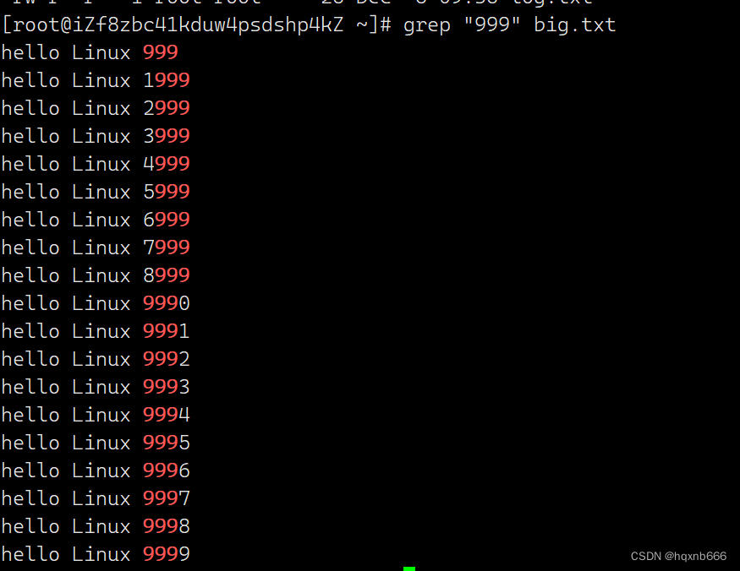Select the line hello Linux 3999
Viewport: 740px width, 571px height.
pos(96,136)
